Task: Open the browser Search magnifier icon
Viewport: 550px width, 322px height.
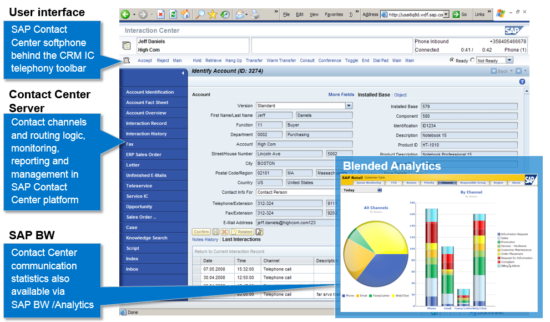Action: point(200,14)
